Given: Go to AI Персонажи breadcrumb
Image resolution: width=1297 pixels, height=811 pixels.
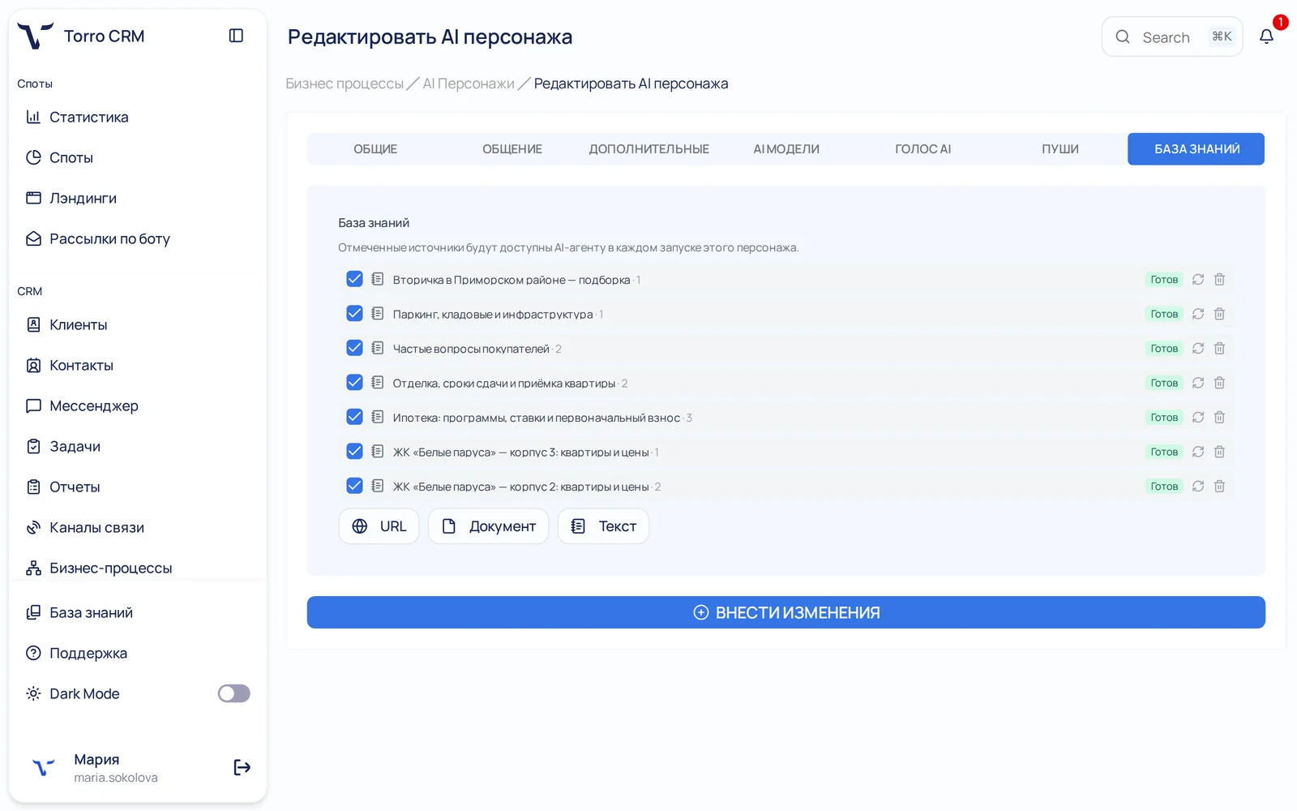Looking at the screenshot, I should point(469,84).
